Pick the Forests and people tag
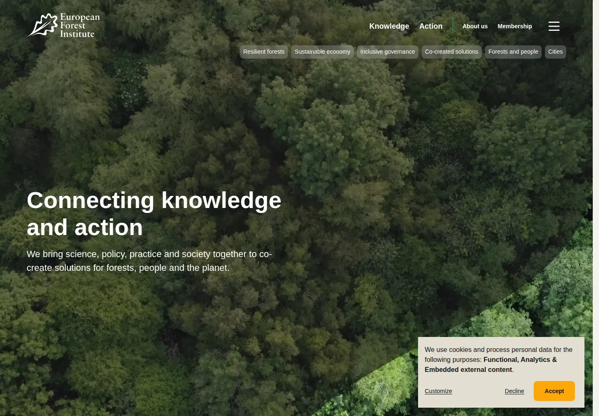 point(513,52)
